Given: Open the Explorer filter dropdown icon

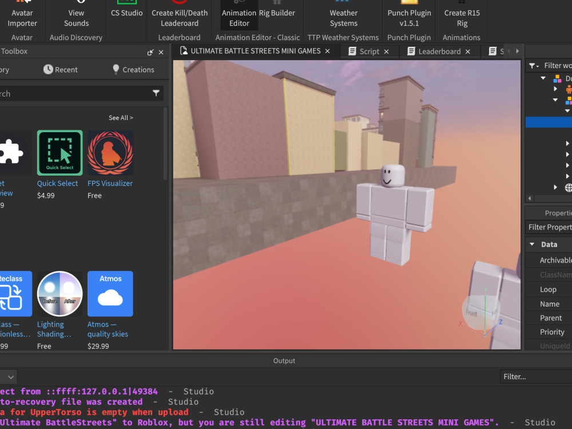Looking at the screenshot, I should 534,66.
